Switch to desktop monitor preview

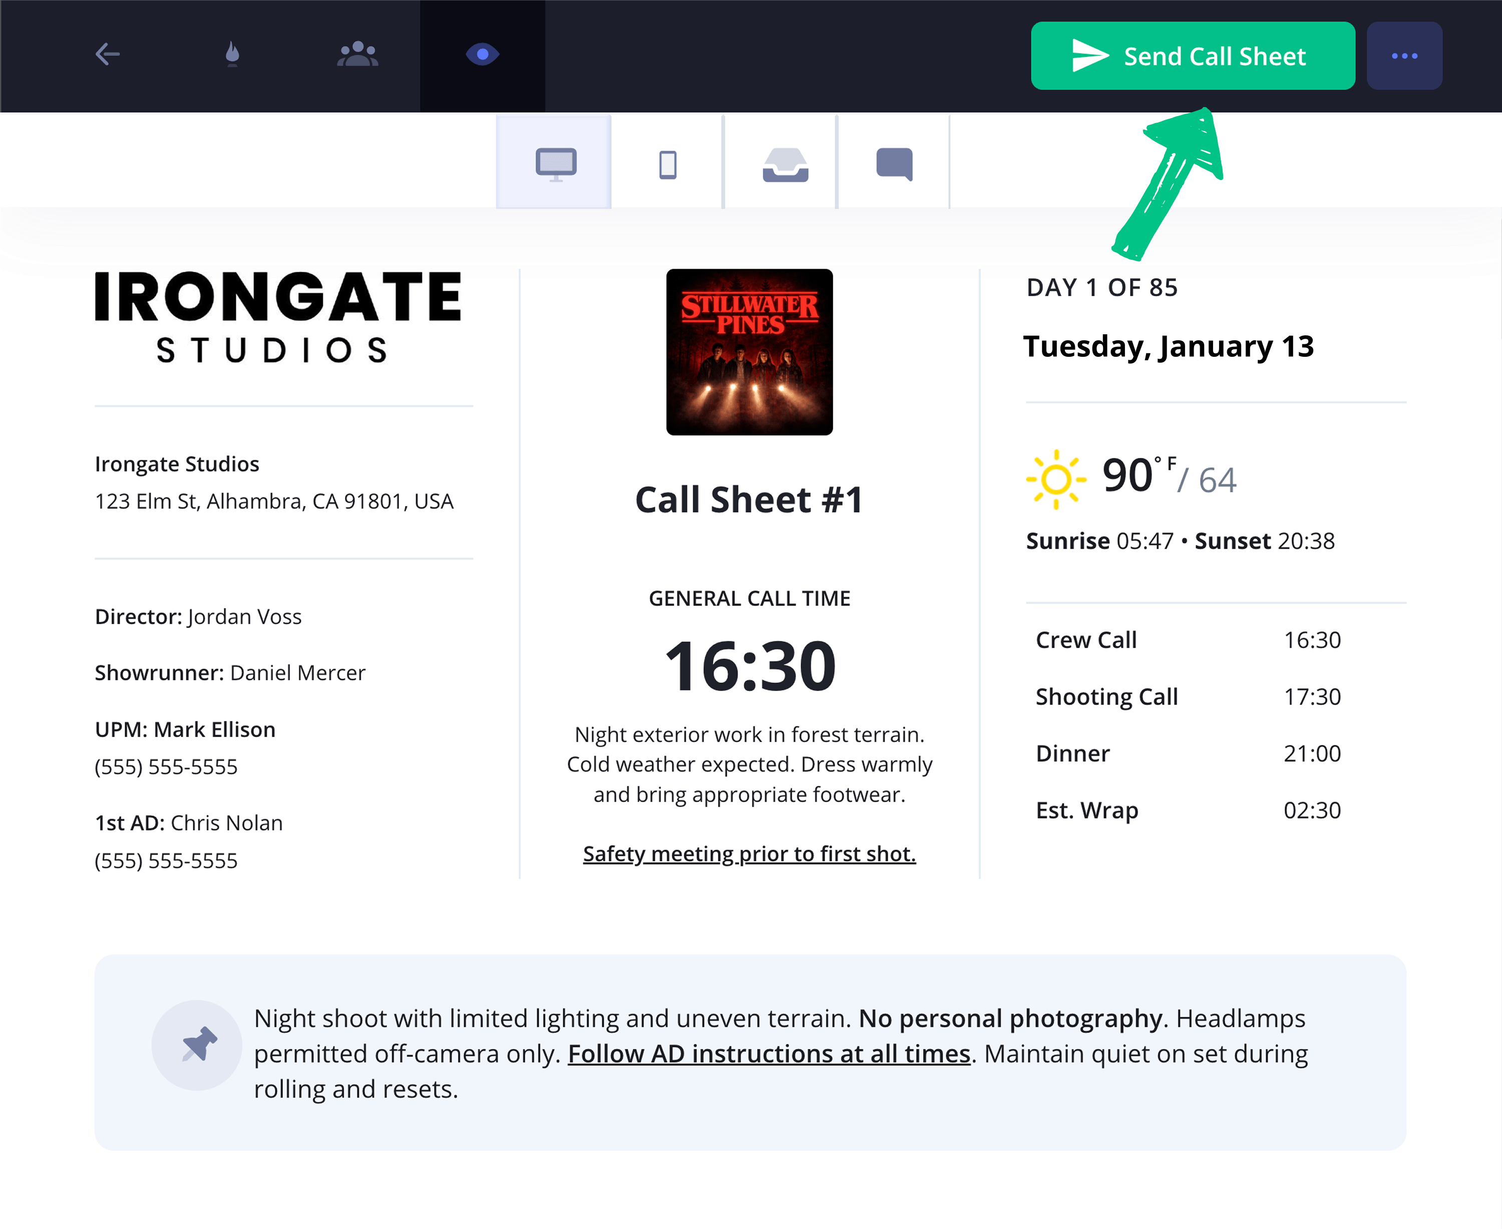coord(554,163)
